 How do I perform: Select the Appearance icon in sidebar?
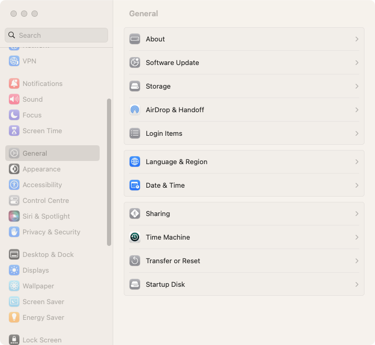click(x=14, y=169)
